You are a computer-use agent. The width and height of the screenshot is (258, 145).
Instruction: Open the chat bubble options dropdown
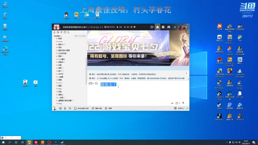click(x=178, y=103)
